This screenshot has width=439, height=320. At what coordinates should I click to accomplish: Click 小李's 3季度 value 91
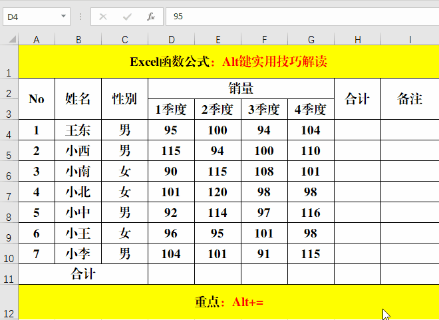[264, 253]
